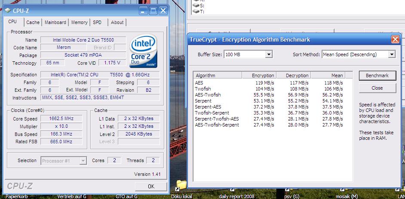Click the Cores value field

pyautogui.click(x=114, y=160)
